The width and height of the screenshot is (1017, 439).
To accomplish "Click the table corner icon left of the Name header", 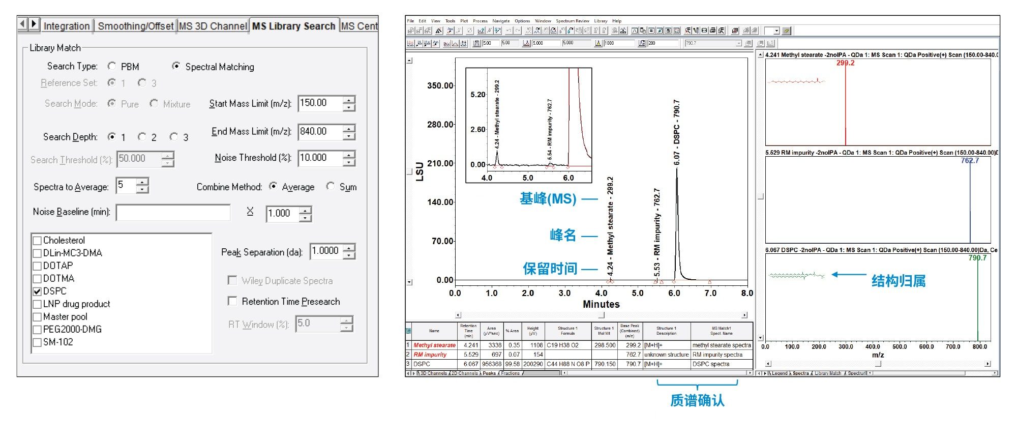I will [x=408, y=331].
